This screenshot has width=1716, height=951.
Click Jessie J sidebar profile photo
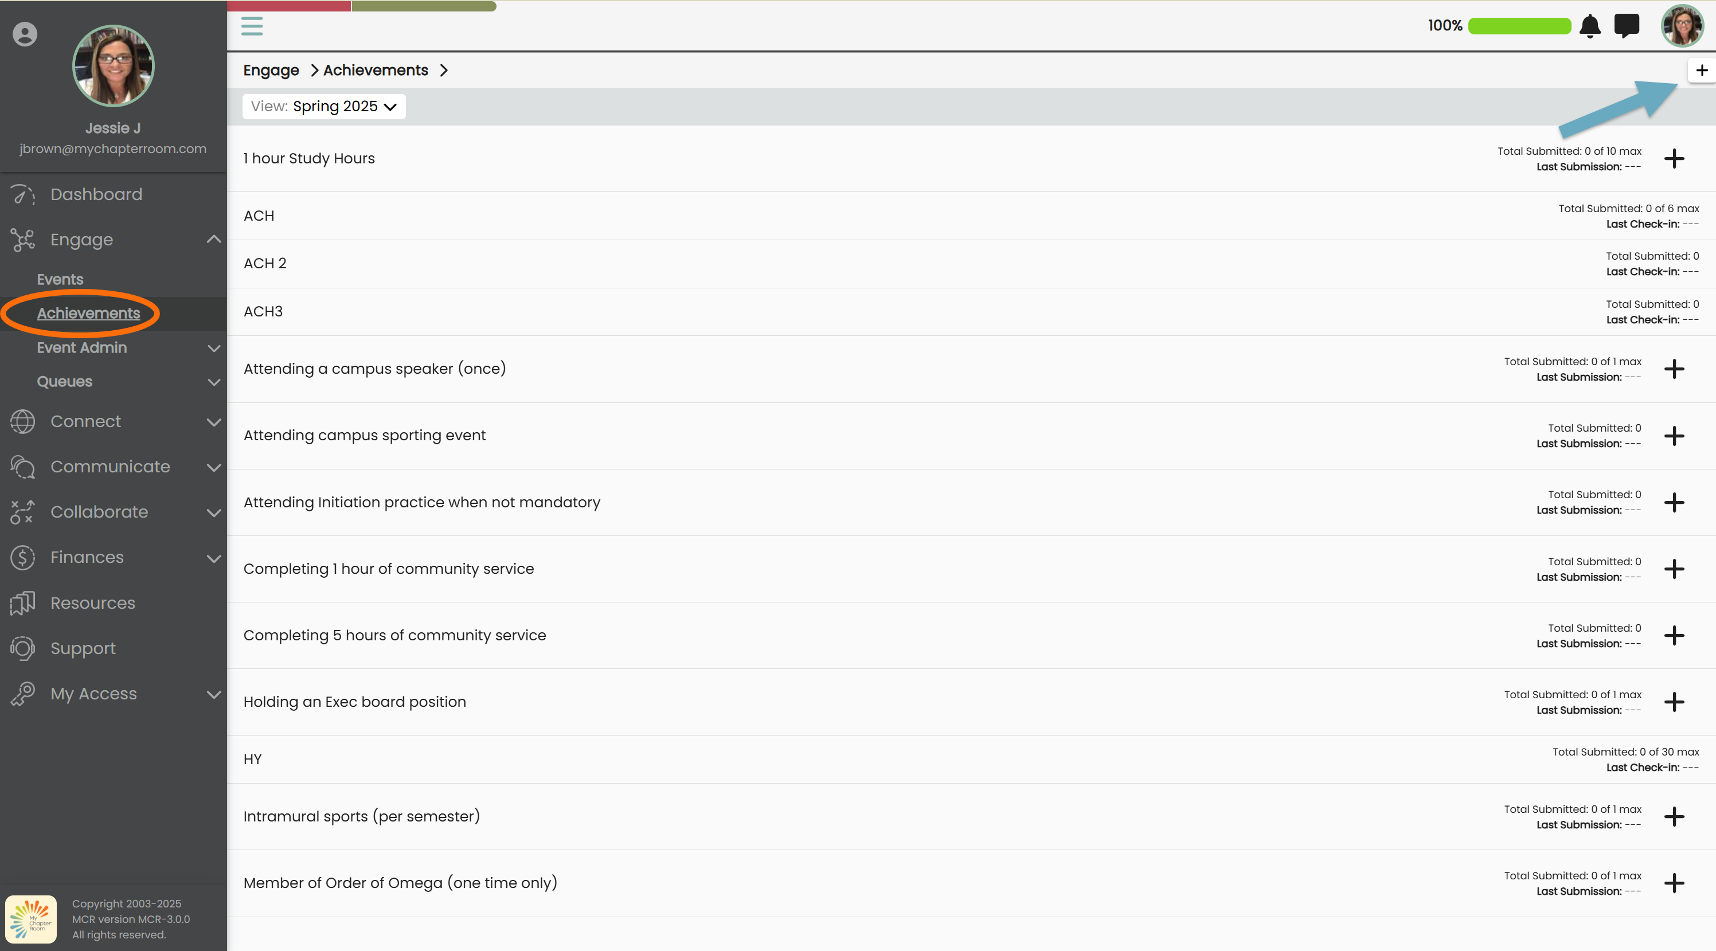point(114,66)
